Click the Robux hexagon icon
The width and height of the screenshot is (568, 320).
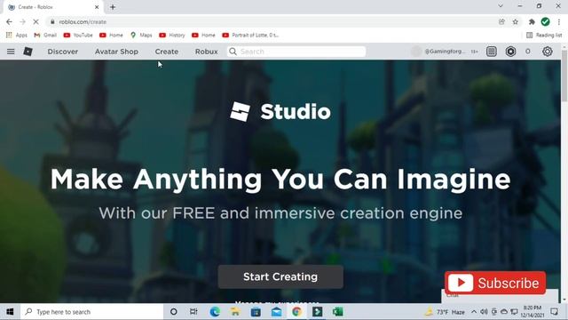point(511,52)
